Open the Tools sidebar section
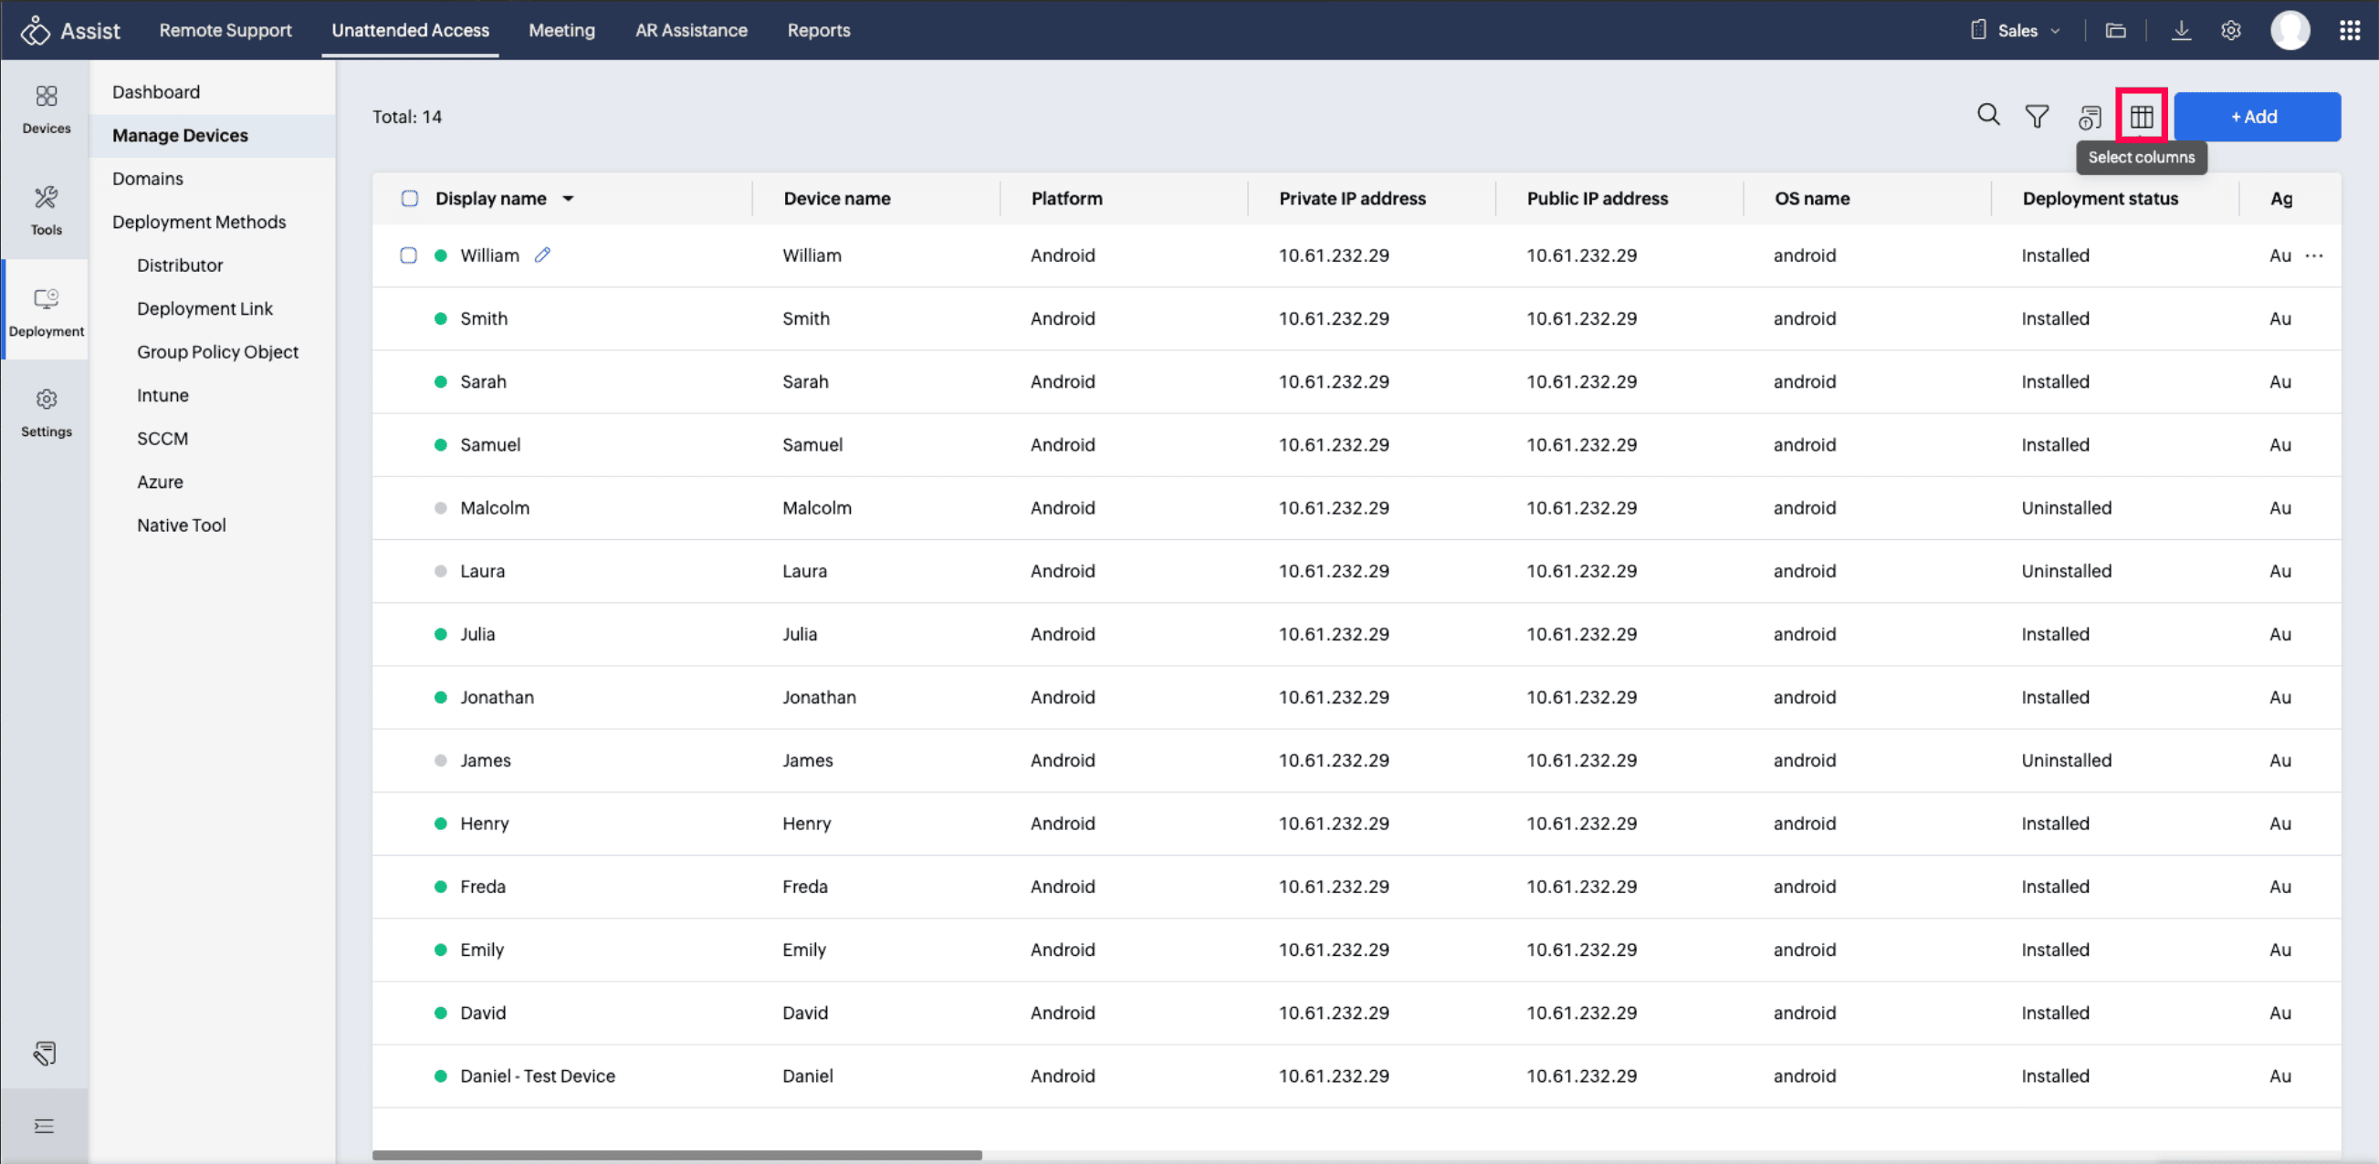 pyautogui.click(x=47, y=210)
